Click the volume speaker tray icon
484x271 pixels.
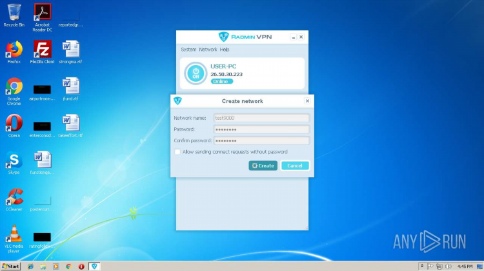pyautogui.click(x=449, y=266)
